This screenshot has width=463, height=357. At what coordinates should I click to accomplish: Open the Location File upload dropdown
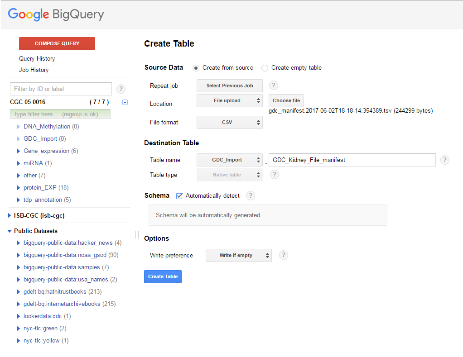(x=229, y=101)
